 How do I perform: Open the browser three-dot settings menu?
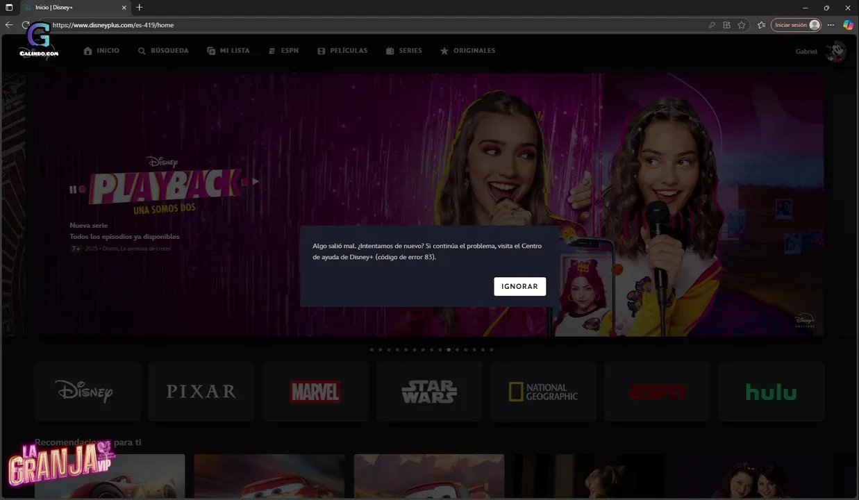pyautogui.click(x=831, y=25)
